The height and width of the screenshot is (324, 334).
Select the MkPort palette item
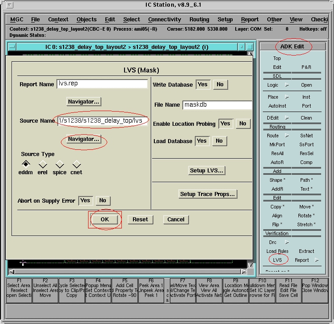tap(277, 144)
